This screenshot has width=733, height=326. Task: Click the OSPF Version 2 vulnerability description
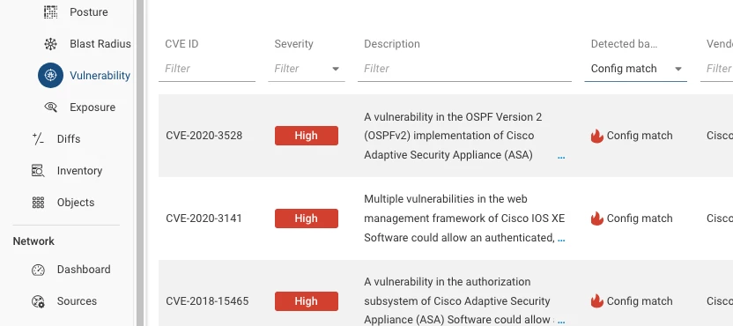click(453, 136)
